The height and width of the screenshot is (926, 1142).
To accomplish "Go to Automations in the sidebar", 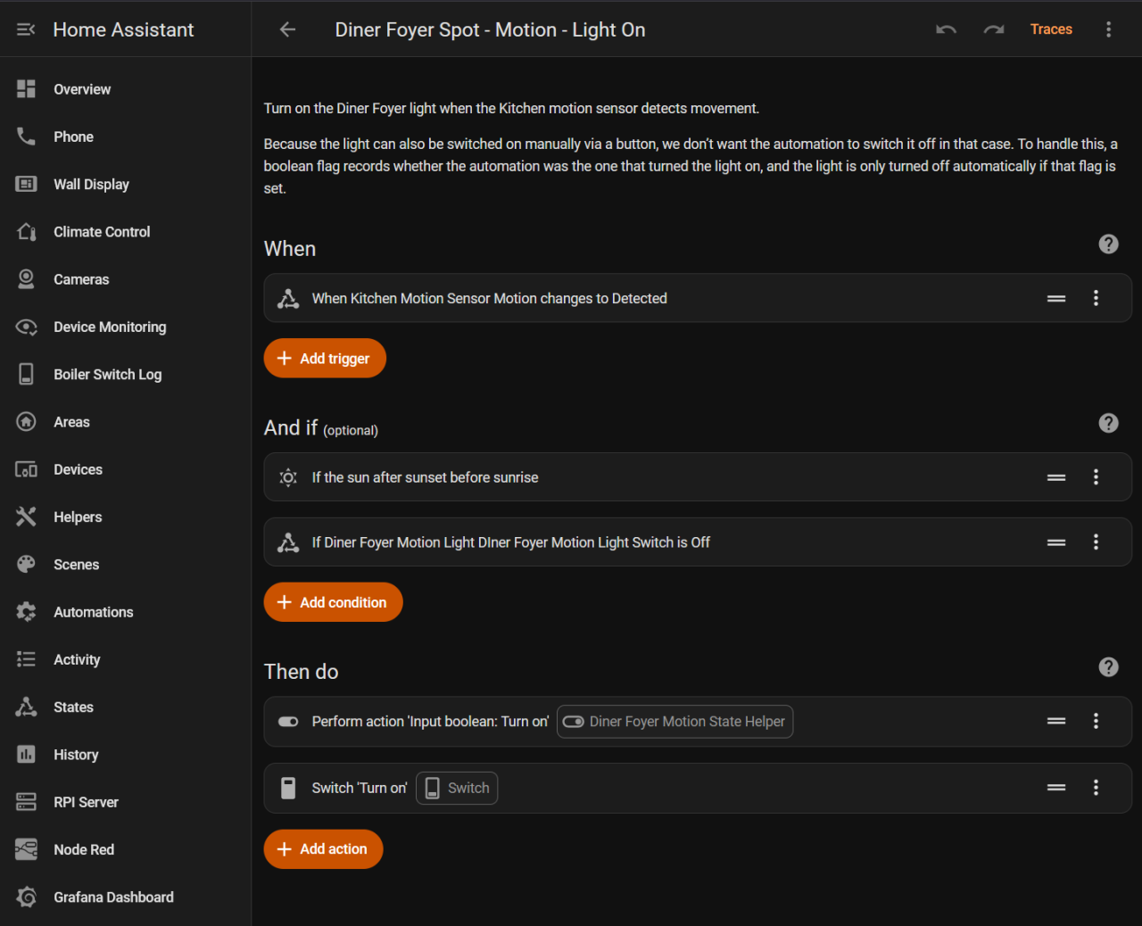I will (93, 612).
